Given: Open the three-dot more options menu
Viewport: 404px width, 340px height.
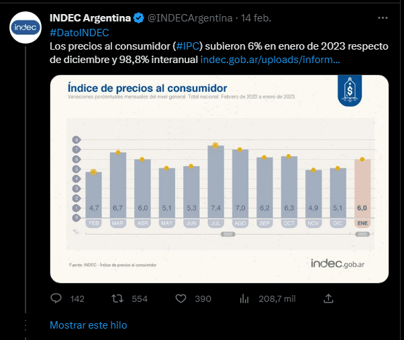Looking at the screenshot, I should pyautogui.click(x=383, y=17).
